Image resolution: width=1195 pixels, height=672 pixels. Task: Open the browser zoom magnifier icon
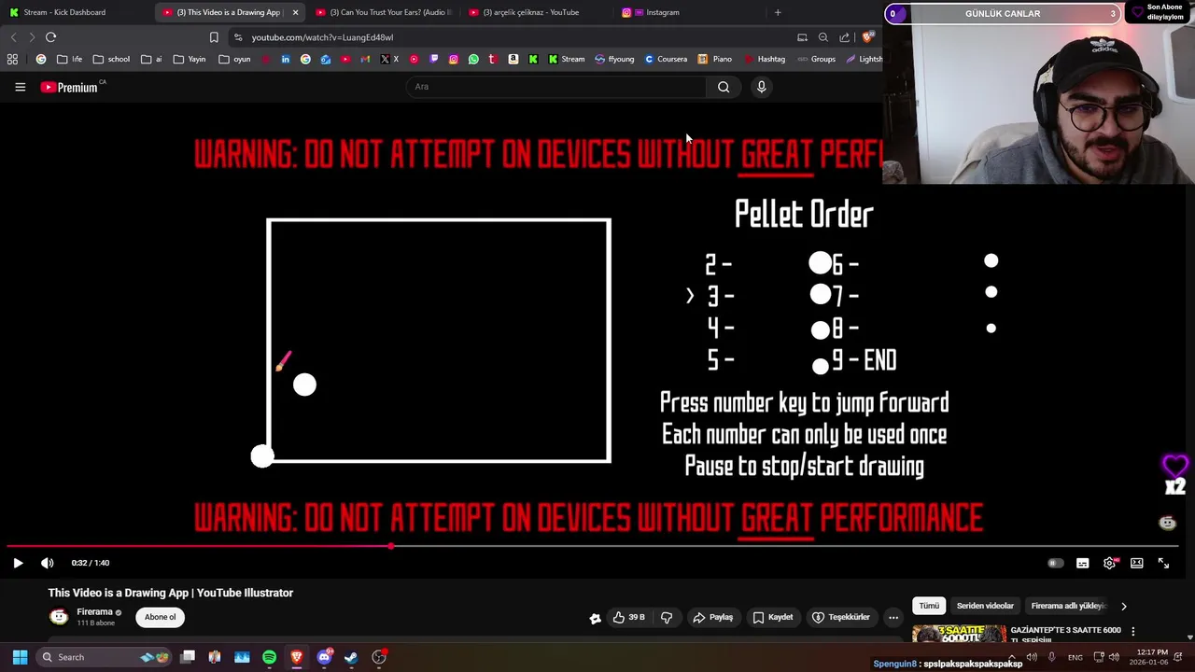pyautogui.click(x=822, y=37)
